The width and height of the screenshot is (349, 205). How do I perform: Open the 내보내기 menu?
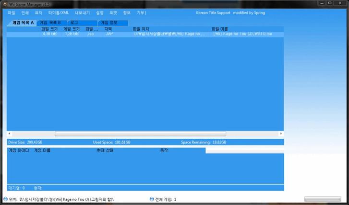point(83,12)
